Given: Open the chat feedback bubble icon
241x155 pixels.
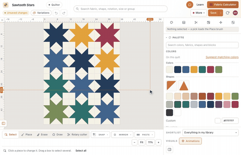Looking at the screenshot, I should tap(190, 5).
